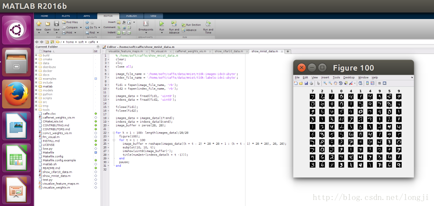Click the Open folder icon in Editor ribbon

click(47, 24)
